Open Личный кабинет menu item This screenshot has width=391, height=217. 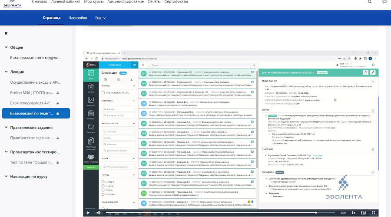click(66, 2)
